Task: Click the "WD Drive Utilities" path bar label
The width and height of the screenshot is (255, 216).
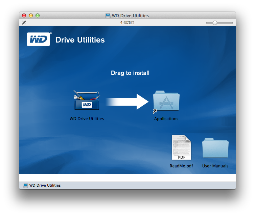Action: [45, 185]
